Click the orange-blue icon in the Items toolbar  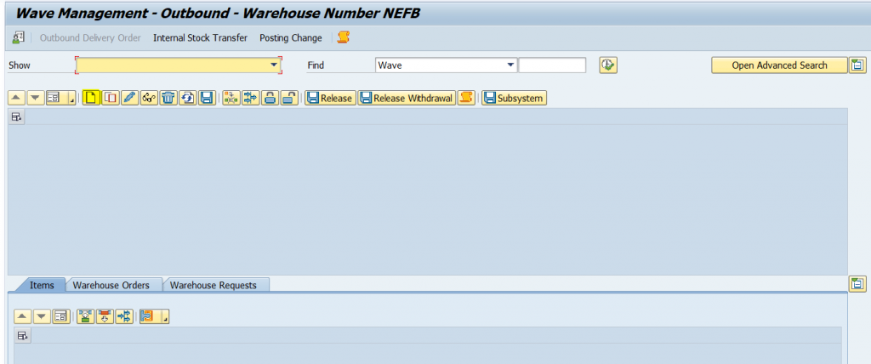click(x=148, y=316)
